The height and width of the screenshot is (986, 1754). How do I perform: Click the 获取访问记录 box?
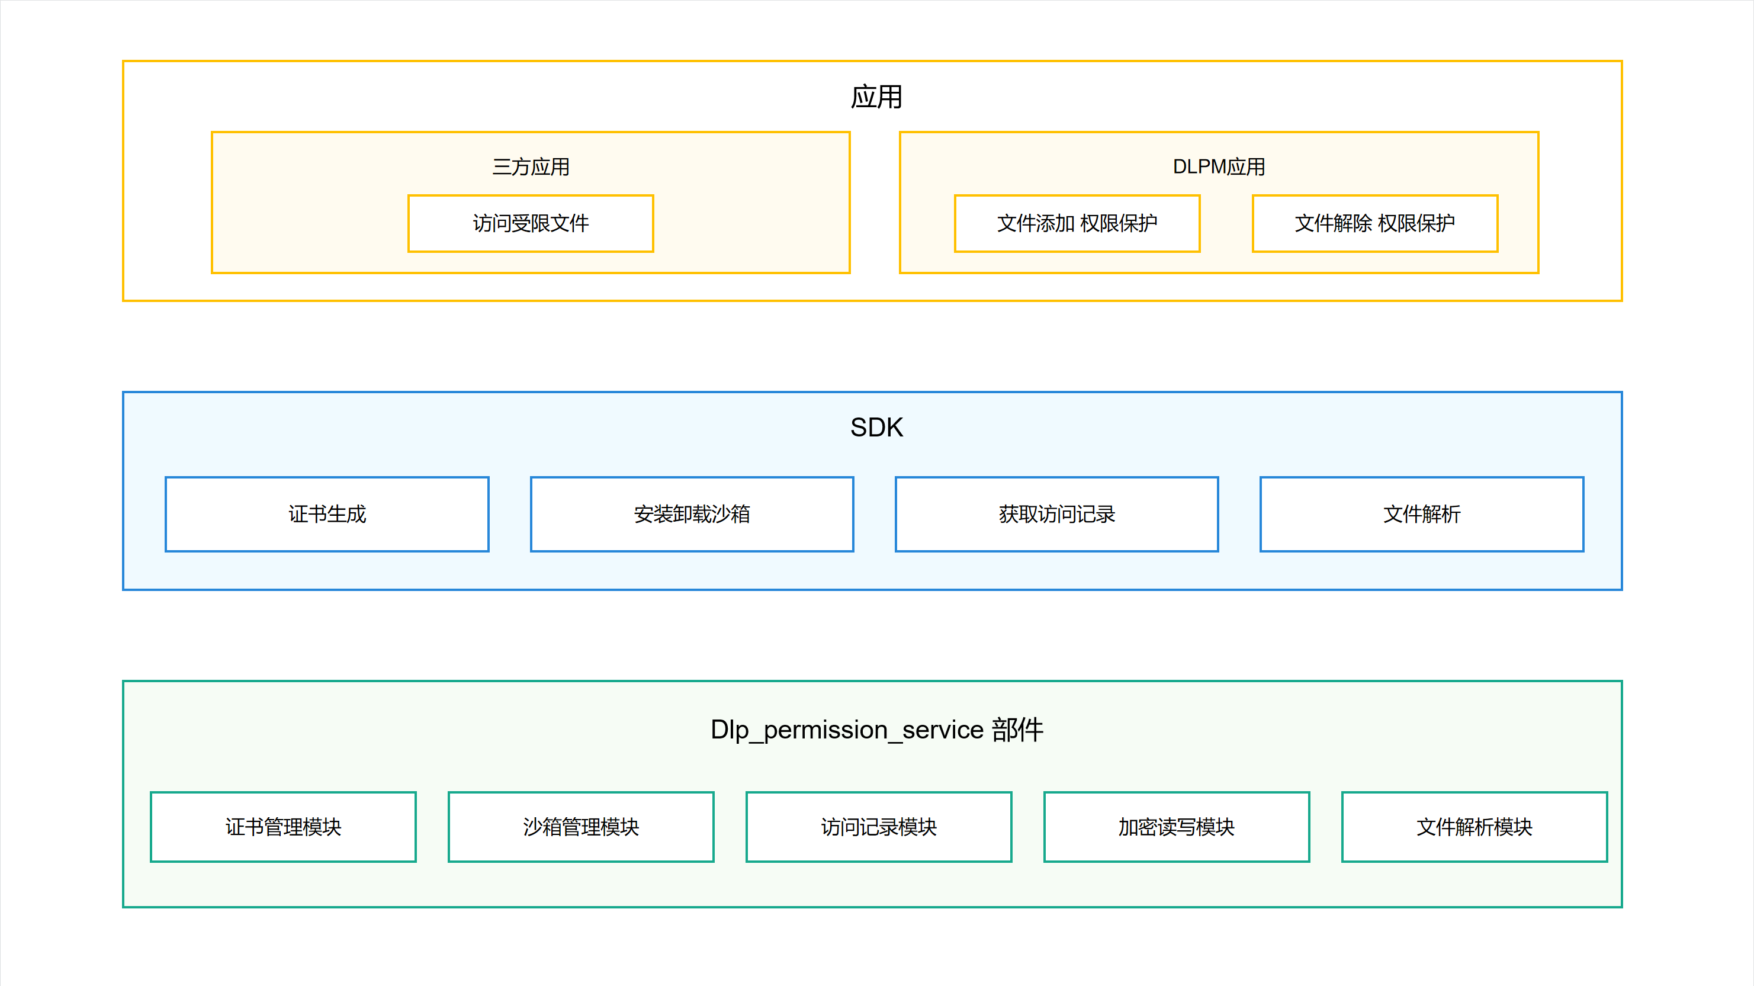coord(1056,514)
